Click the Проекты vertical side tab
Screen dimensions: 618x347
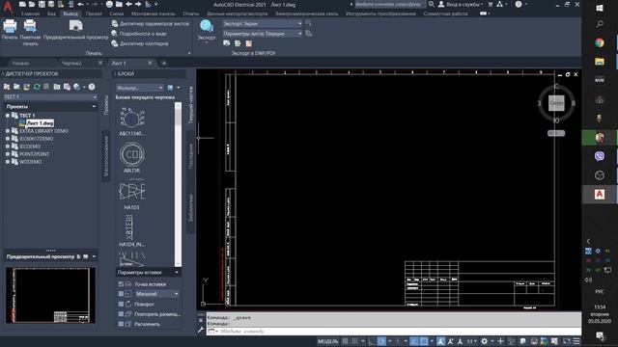click(105, 105)
